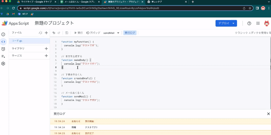Open the browser side panel icon
Screen dimensions: 271x135
(257, 8)
